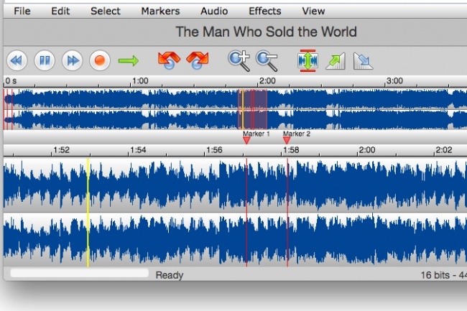Apply fade out with blue ramp icon
This screenshot has width=467, height=311.
[363, 61]
